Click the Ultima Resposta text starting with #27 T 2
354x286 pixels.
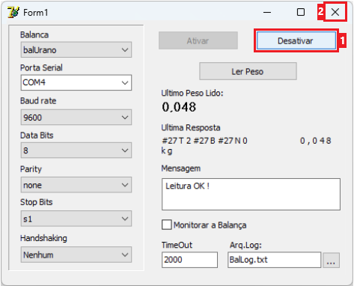click(x=246, y=145)
